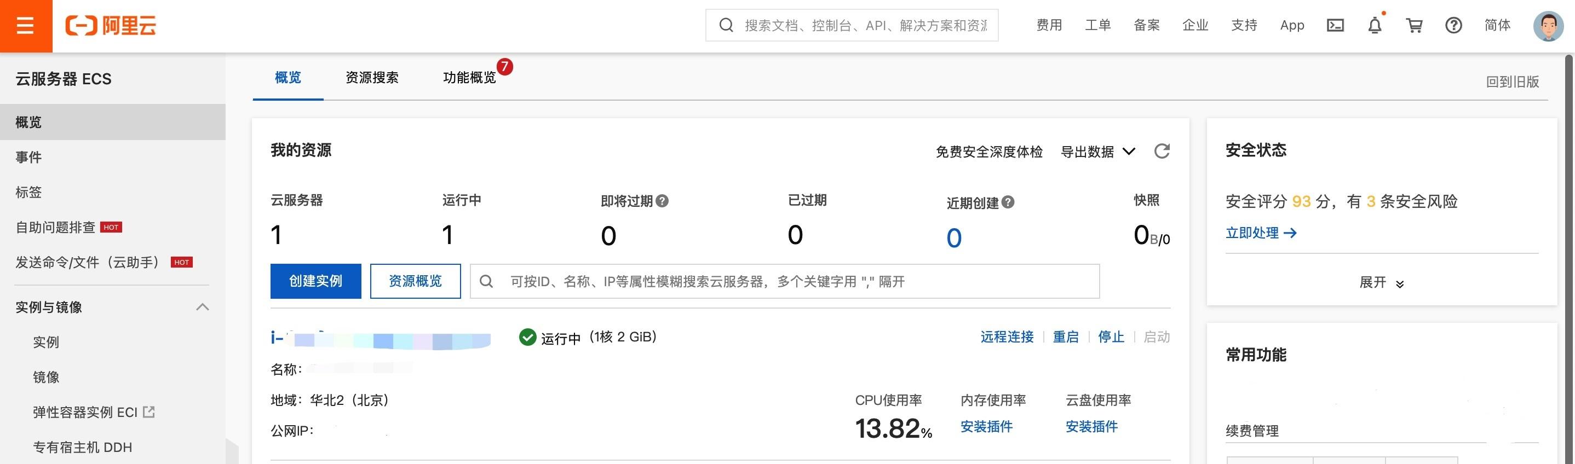Open the shopping cart icon

[1414, 26]
